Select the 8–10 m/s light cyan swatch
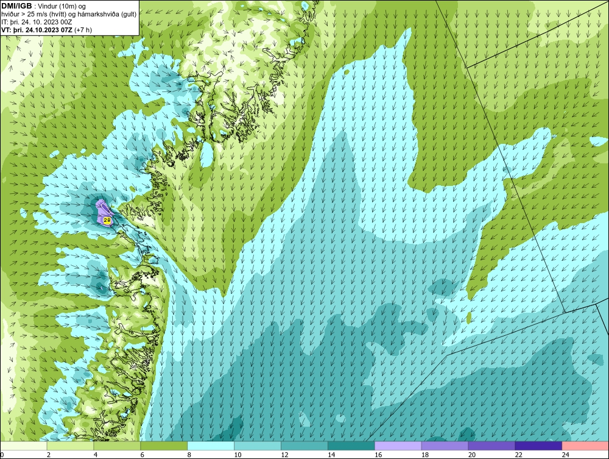The height and width of the screenshot is (459, 609). (x=211, y=446)
